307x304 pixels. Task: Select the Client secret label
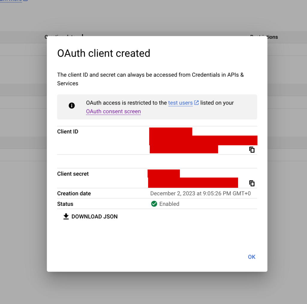coord(73,174)
